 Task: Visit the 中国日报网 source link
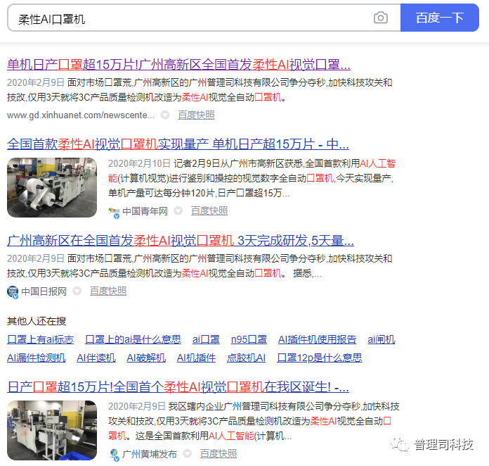[x=44, y=291]
